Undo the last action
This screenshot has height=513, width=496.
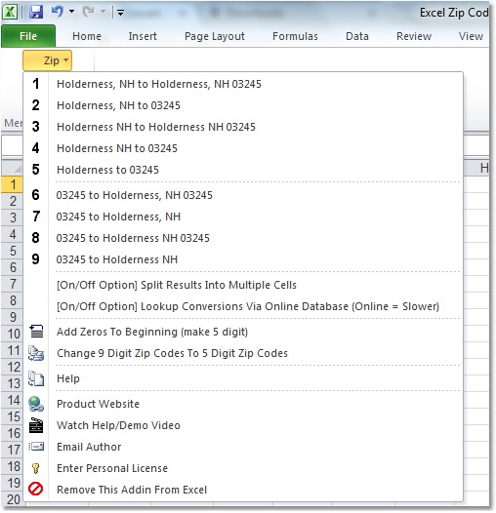pos(58,12)
